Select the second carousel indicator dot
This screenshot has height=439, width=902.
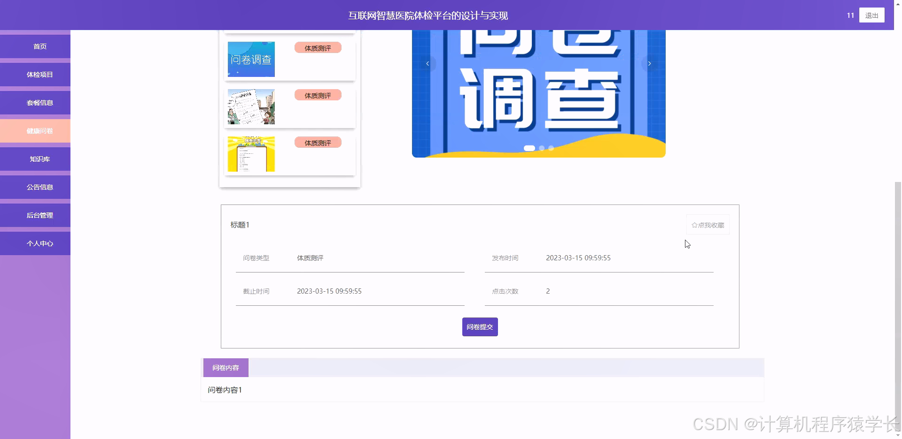click(x=541, y=148)
